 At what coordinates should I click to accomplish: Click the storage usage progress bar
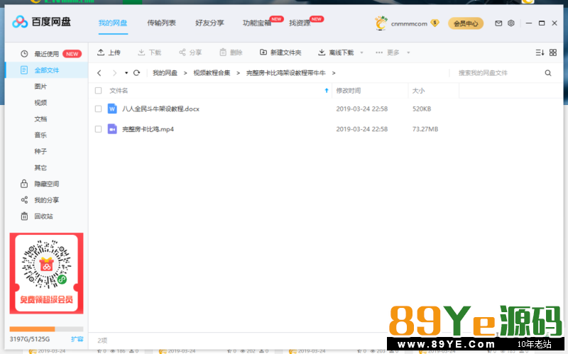pos(46,329)
